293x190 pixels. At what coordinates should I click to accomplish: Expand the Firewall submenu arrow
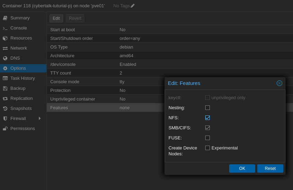point(40,119)
